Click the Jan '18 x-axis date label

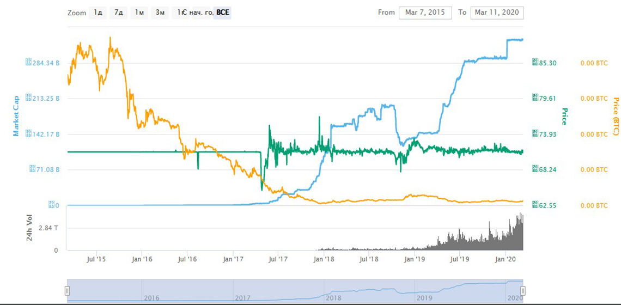click(324, 259)
